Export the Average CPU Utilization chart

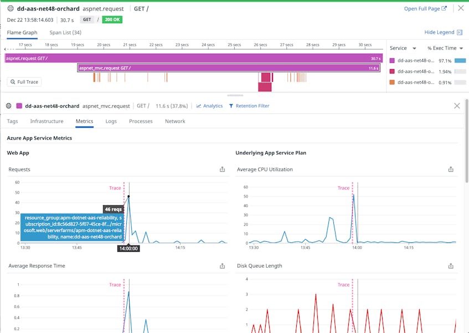[x=451, y=169]
